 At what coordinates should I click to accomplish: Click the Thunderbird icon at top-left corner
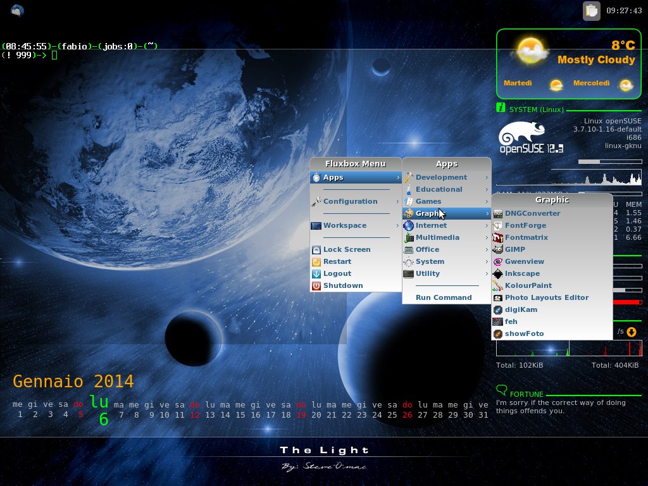[17, 10]
